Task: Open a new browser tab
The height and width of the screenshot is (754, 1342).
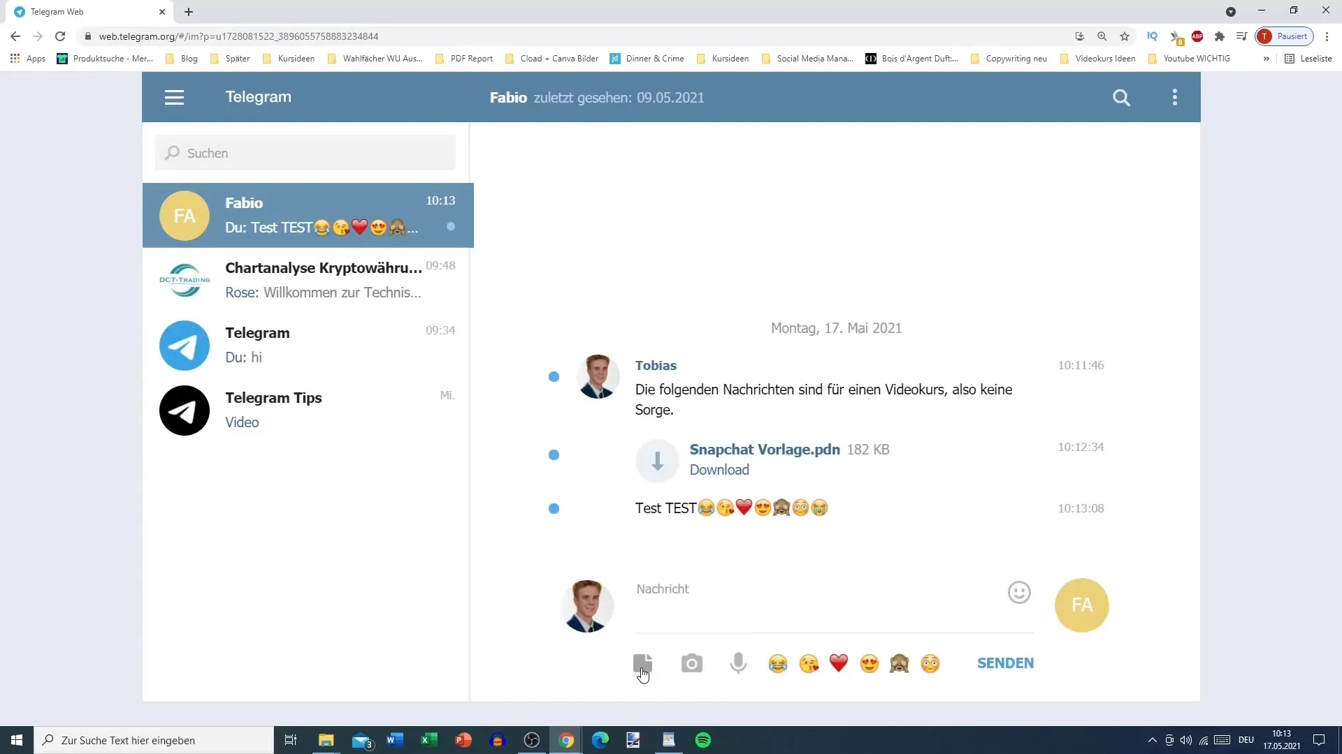Action: point(189,12)
